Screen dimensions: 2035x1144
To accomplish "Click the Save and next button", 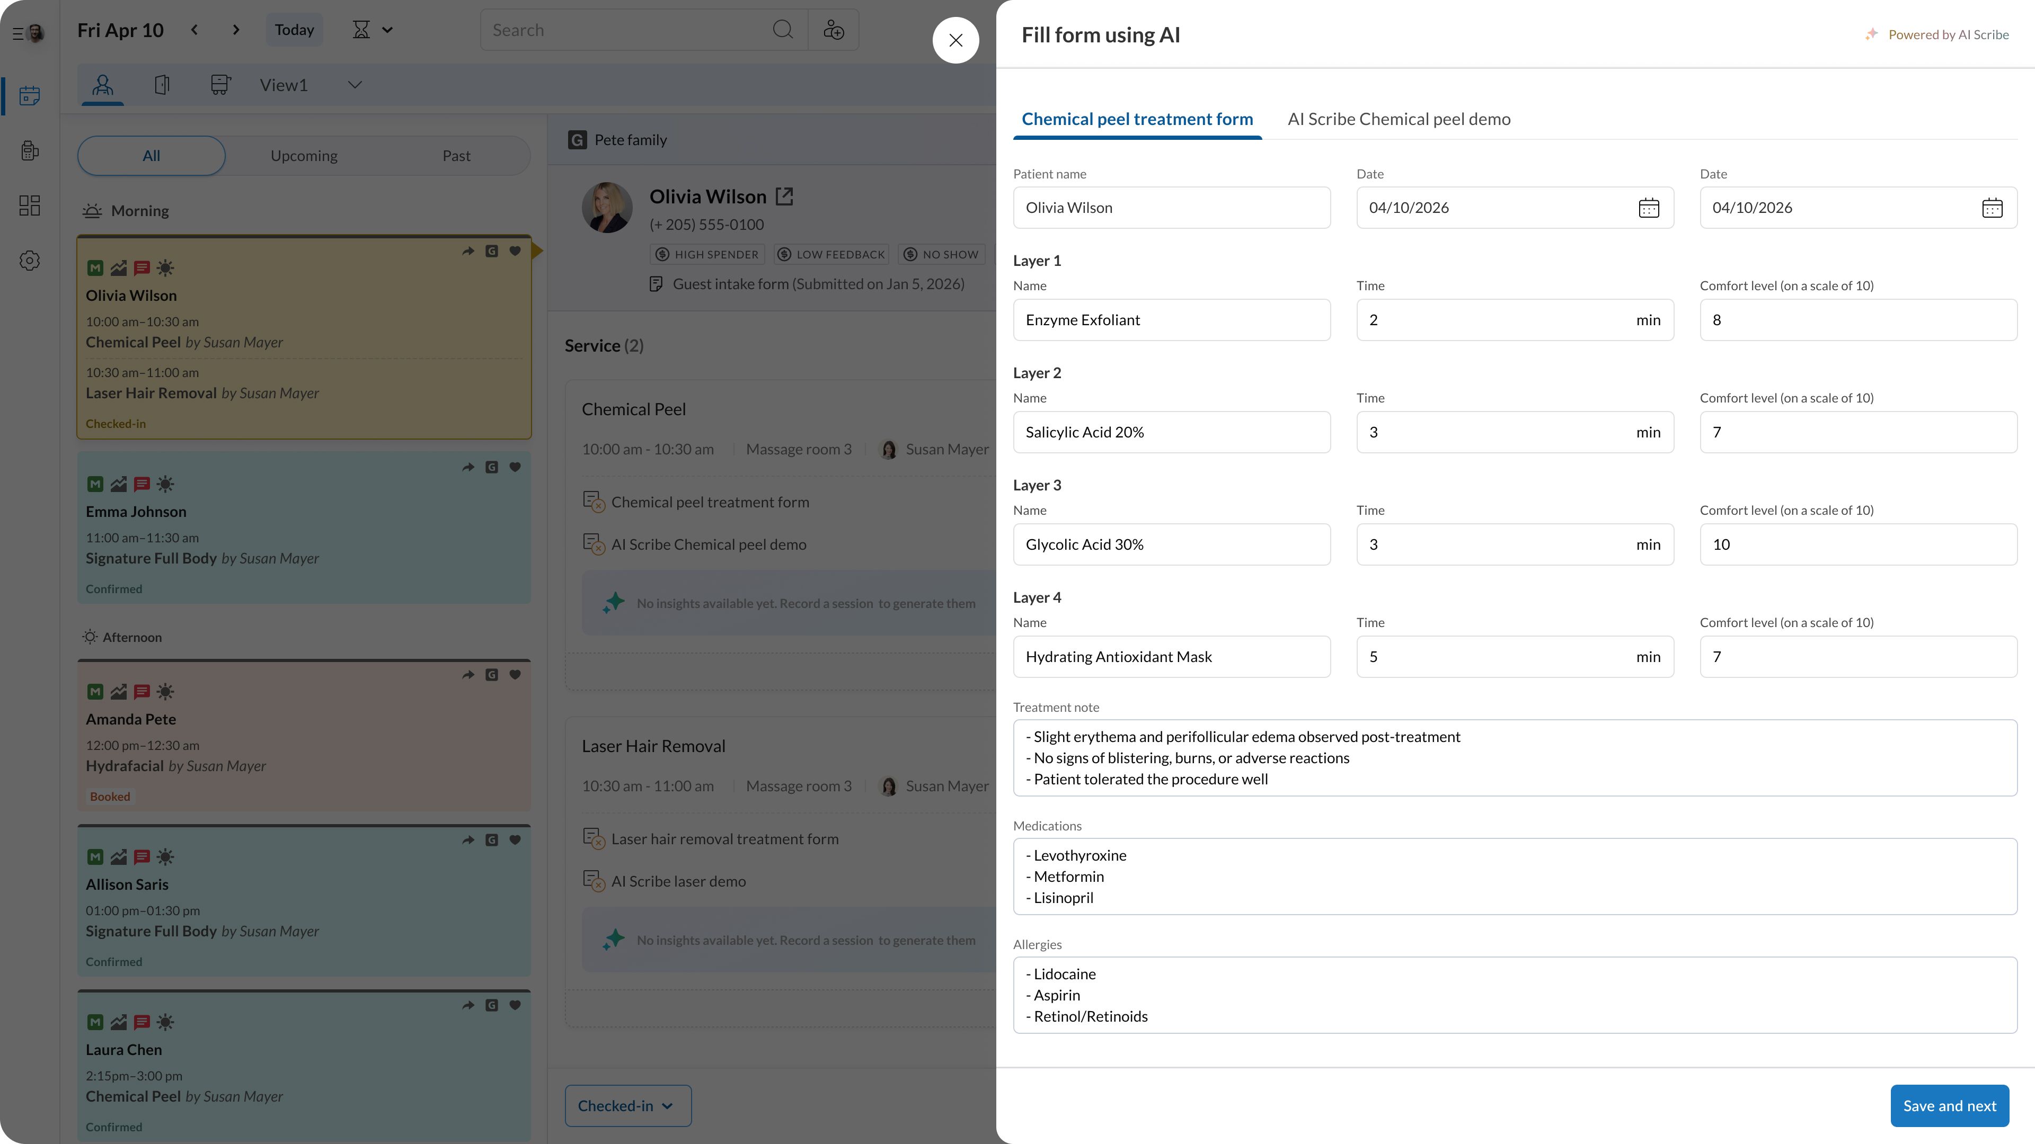I will [1949, 1106].
